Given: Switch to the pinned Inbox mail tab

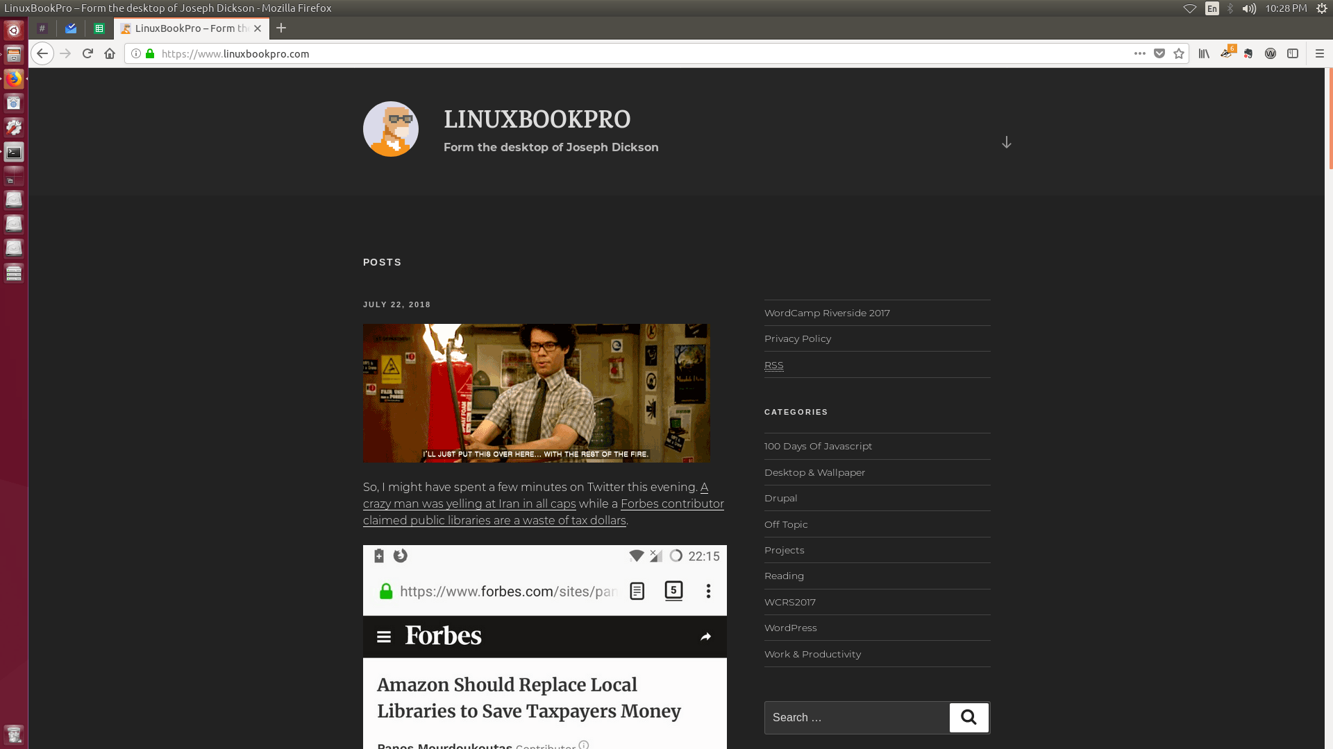Looking at the screenshot, I should coord(71,28).
